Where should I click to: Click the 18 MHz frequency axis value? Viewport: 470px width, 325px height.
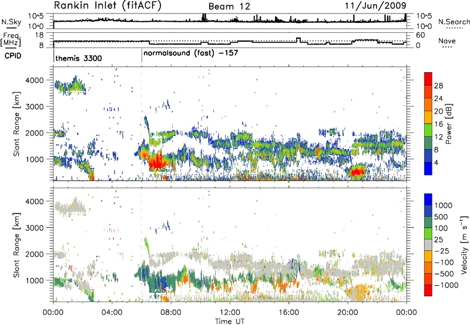tap(39, 35)
